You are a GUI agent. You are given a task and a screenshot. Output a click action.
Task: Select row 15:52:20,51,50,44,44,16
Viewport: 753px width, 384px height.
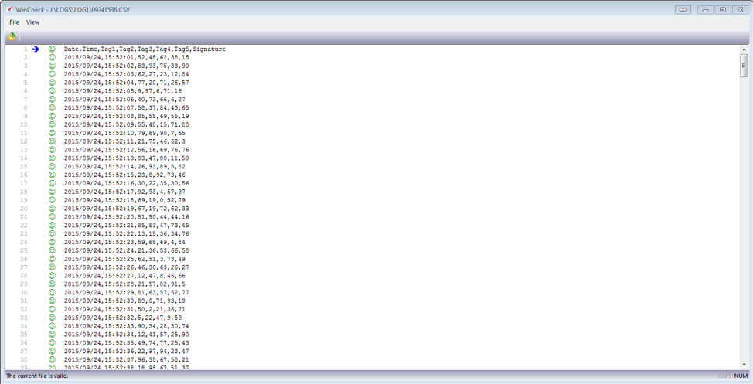126,217
